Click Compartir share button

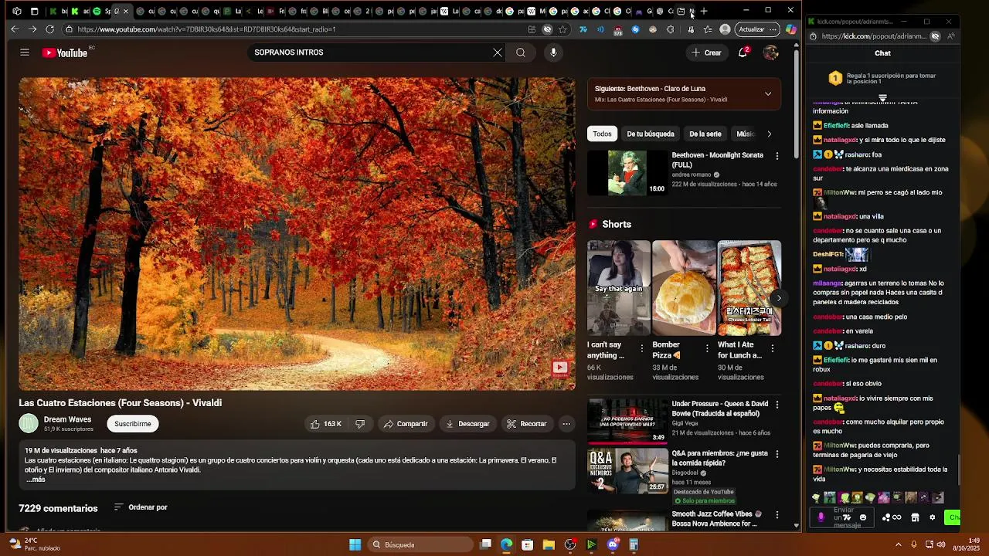[x=406, y=424]
